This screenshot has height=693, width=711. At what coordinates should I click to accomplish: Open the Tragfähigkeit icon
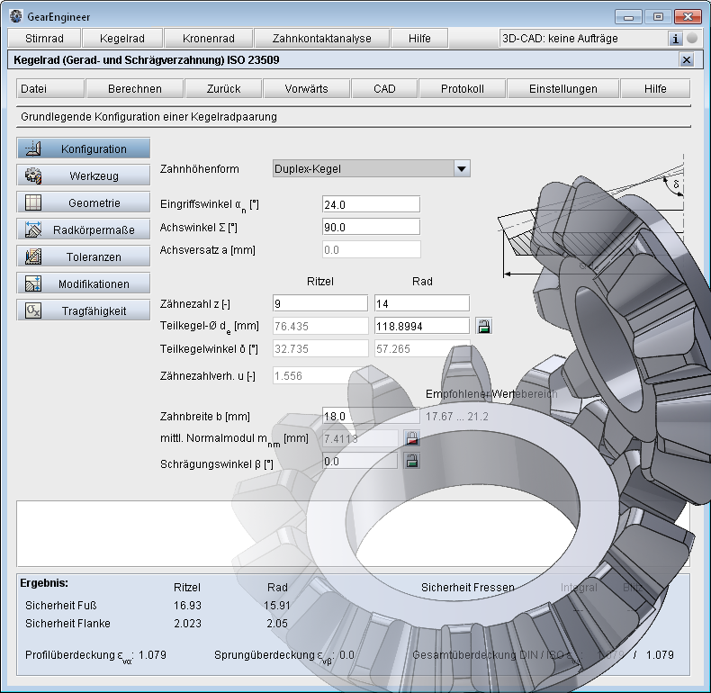(x=34, y=310)
